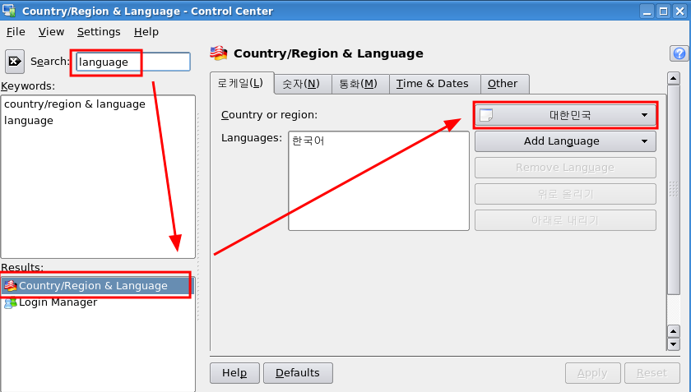Click in the Search input field
This screenshot has height=392, width=691.
133,62
